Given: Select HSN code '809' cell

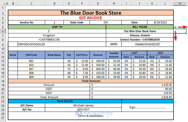Looking at the screenshot, I should 31,77.
